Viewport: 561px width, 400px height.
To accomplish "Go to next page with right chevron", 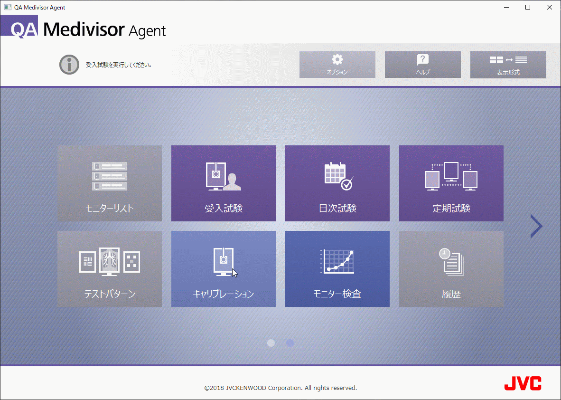I will tap(536, 226).
